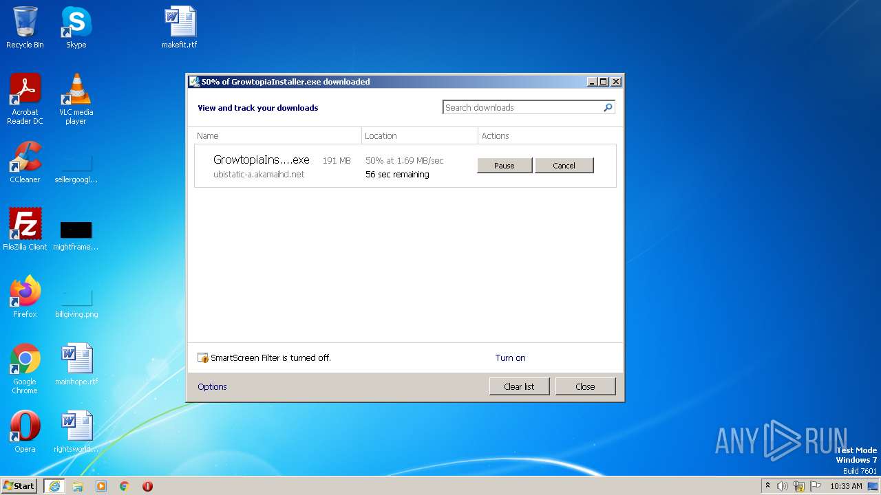Click the download window title icon

(x=194, y=81)
